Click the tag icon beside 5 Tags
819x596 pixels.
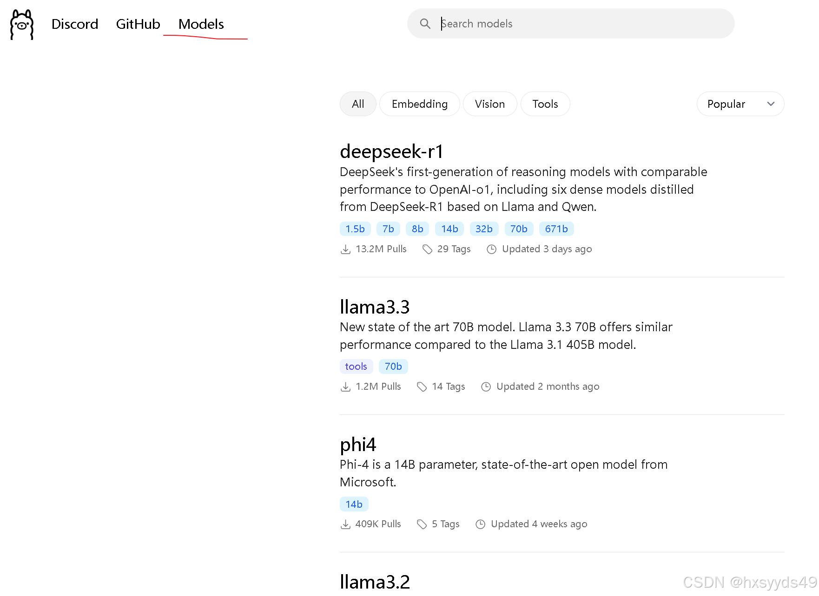422,524
